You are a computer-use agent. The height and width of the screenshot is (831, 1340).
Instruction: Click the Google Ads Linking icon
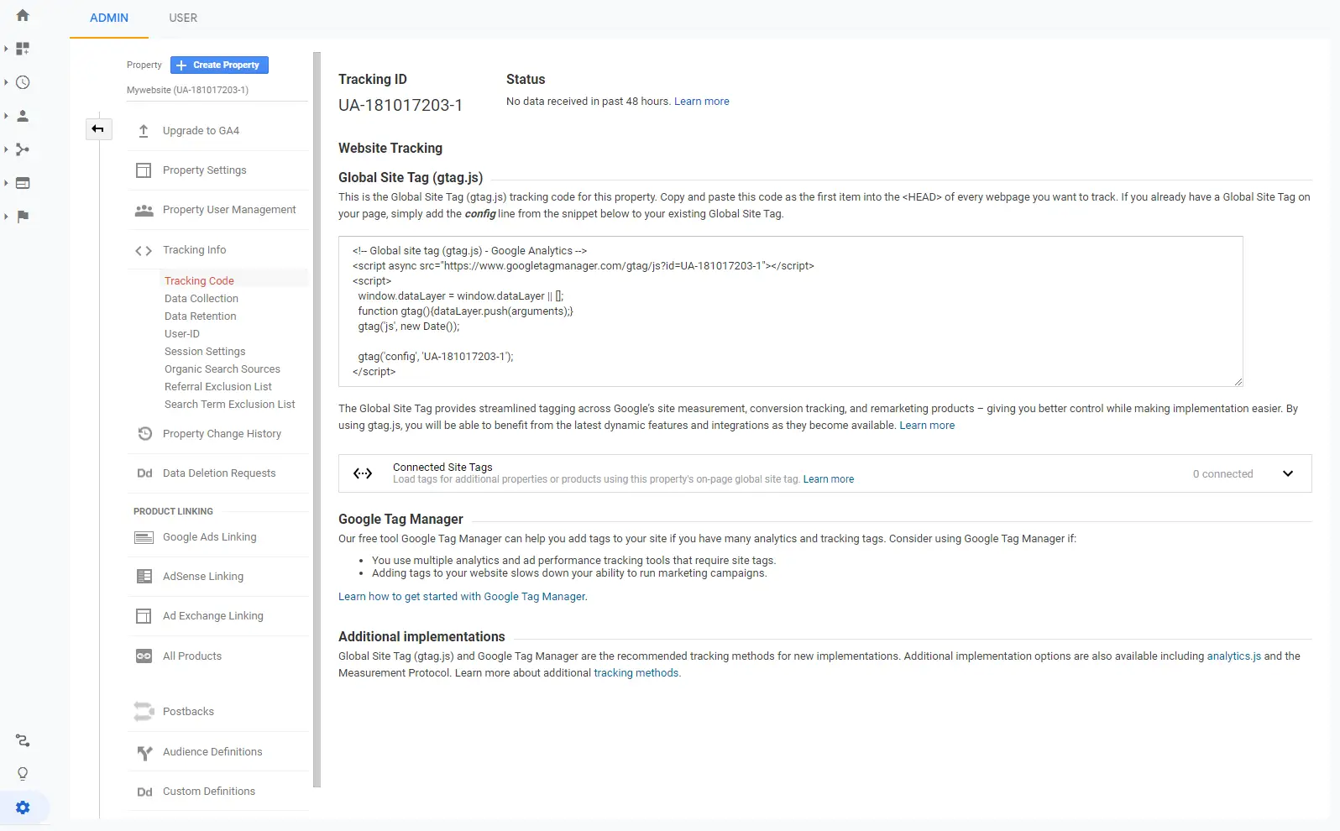tap(144, 537)
